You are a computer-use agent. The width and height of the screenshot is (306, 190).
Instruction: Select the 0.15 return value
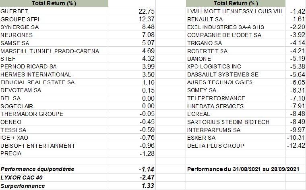[148, 90]
